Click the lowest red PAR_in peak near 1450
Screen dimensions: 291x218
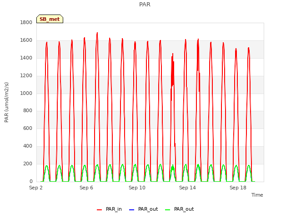[x=173, y=54]
